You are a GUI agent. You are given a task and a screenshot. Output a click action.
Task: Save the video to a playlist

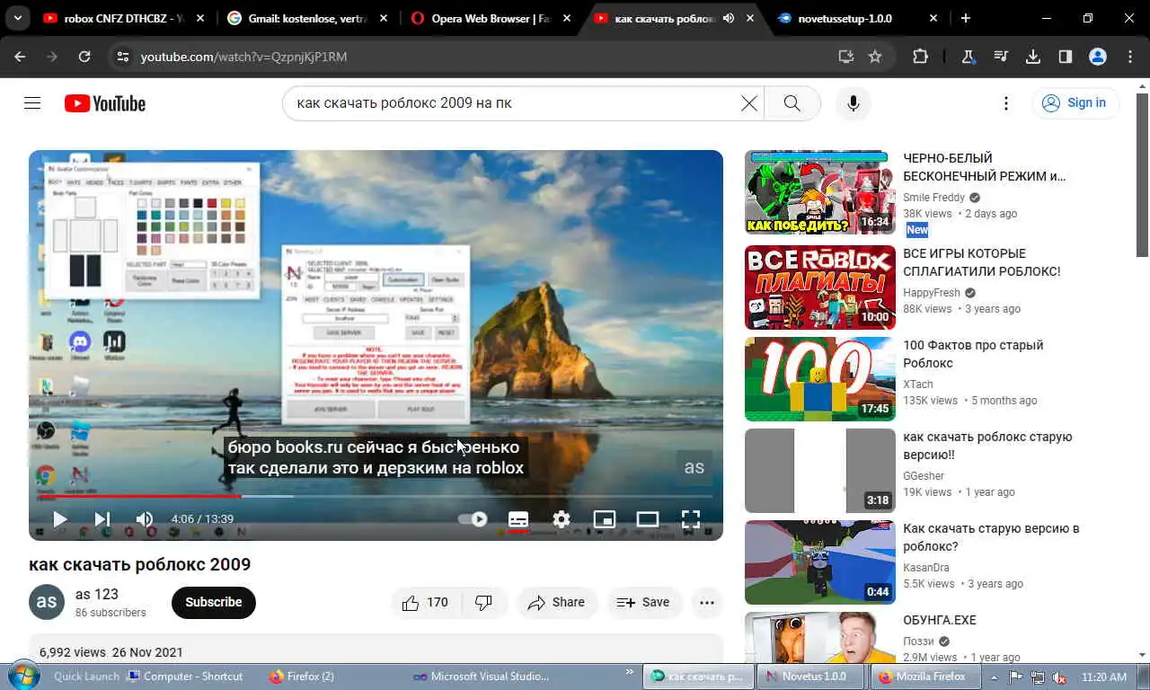[x=644, y=603]
